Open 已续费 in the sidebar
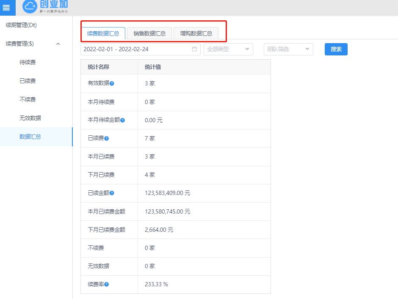 [28, 81]
